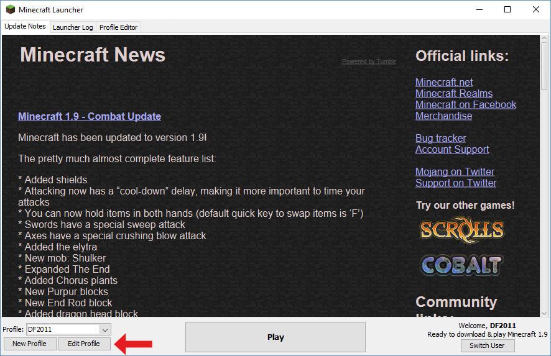551x356 pixels.
Task: Open the Bug tracker link
Action: pyautogui.click(x=440, y=138)
